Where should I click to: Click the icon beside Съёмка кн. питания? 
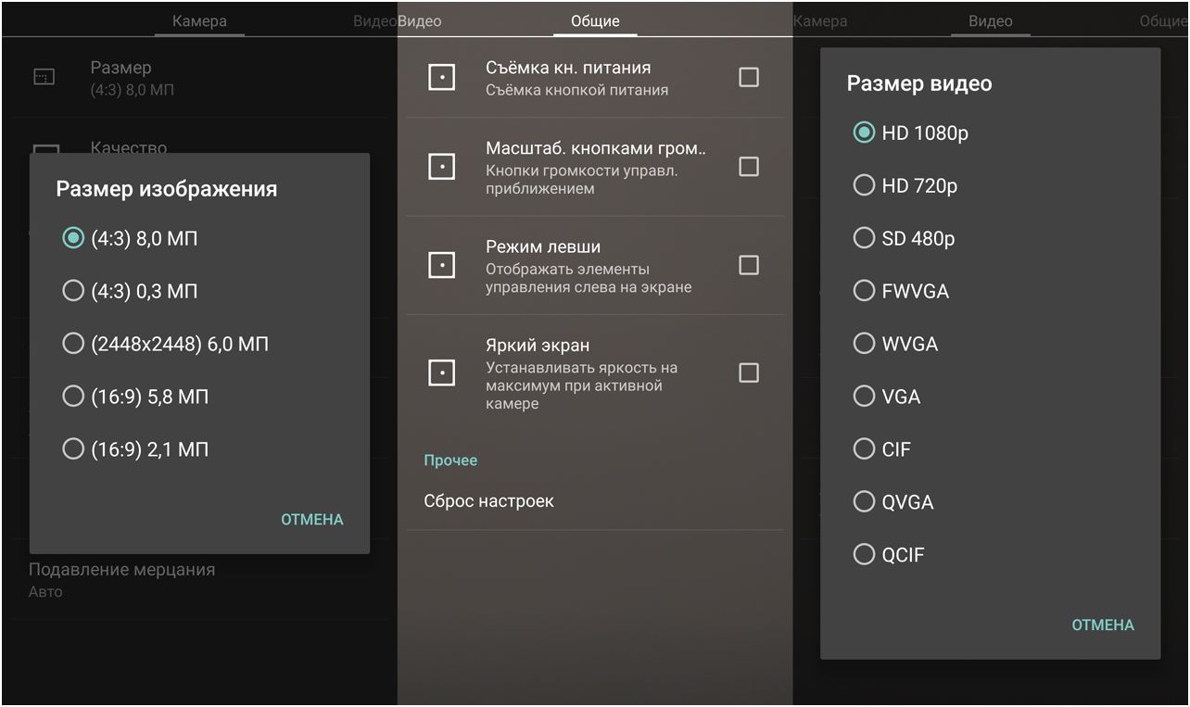click(x=441, y=78)
